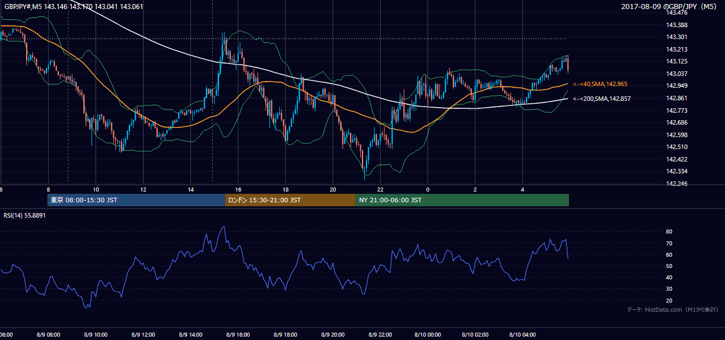Click the orange 40 SMA 142.965 label
This screenshot has width=725, height=340.
point(600,84)
